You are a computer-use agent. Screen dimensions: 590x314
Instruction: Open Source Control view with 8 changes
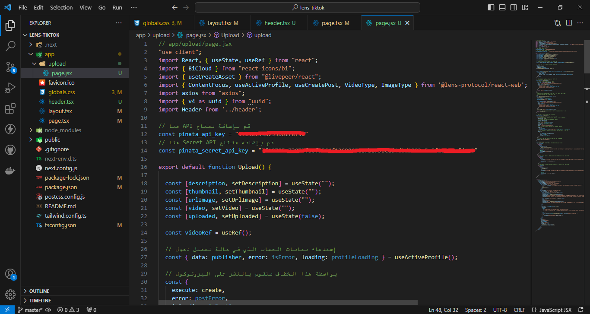(10, 67)
